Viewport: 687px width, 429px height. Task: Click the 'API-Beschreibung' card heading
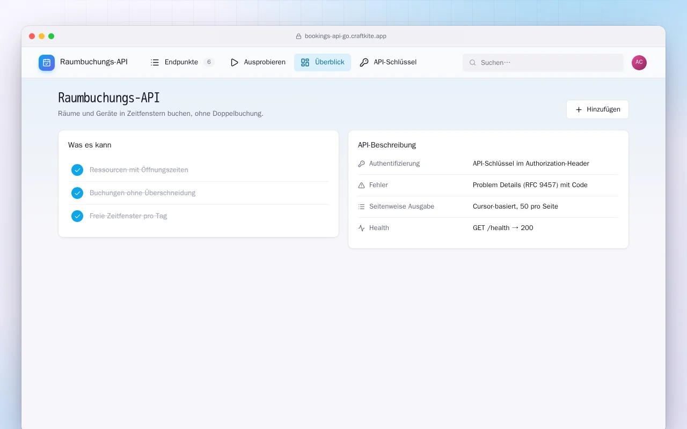pyautogui.click(x=387, y=145)
